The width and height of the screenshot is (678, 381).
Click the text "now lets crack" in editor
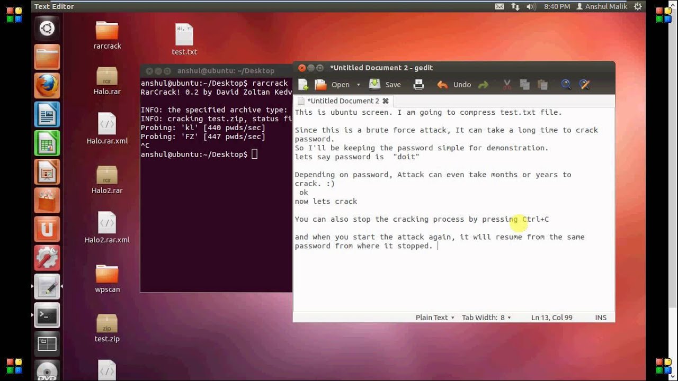pyautogui.click(x=326, y=201)
